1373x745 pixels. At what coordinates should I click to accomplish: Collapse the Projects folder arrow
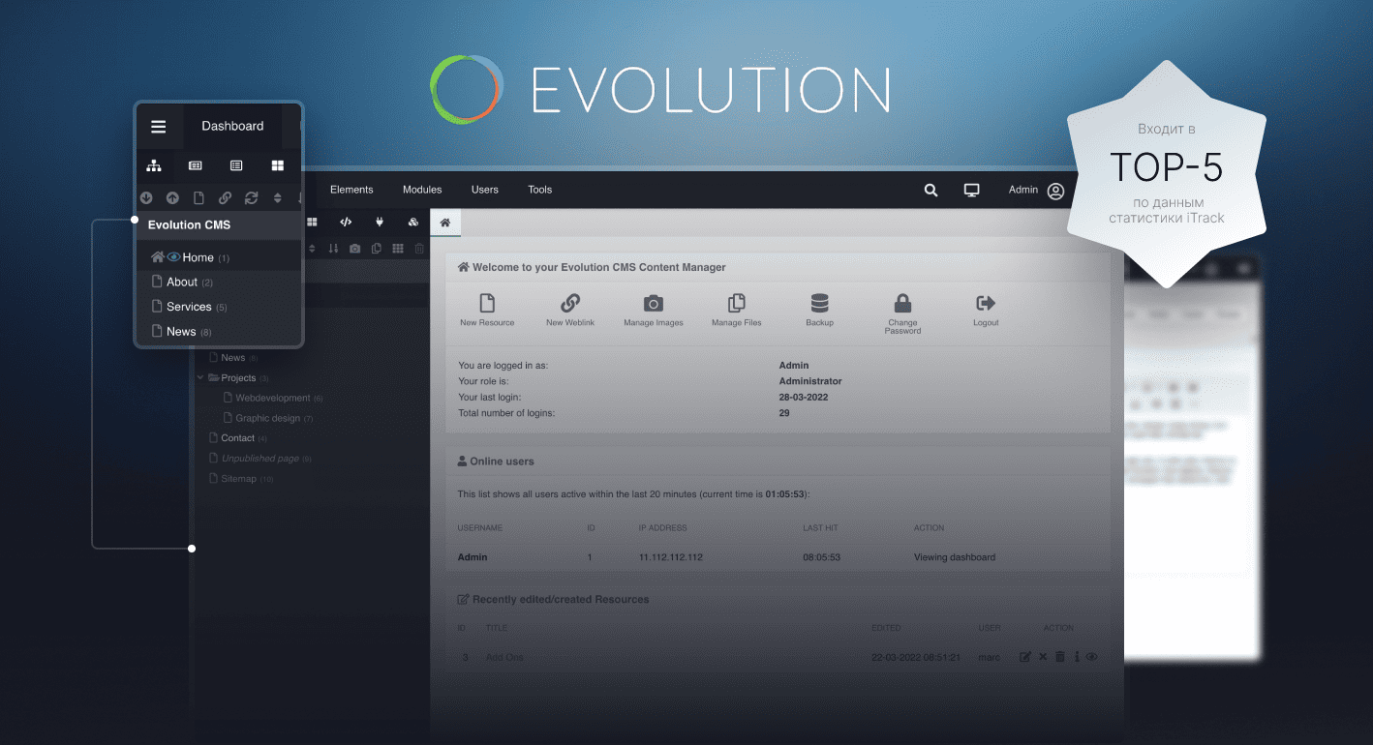pyautogui.click(x=201, y=378)
